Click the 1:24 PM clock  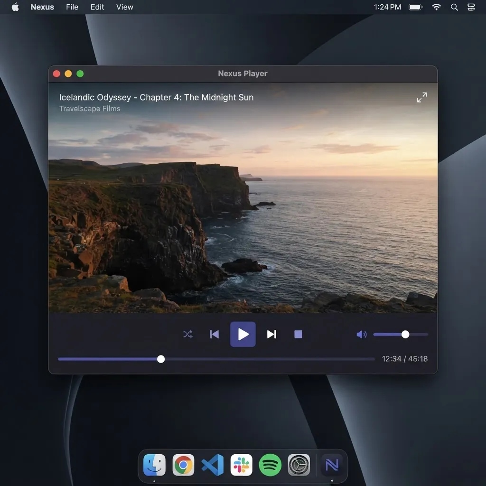point(387,7)
